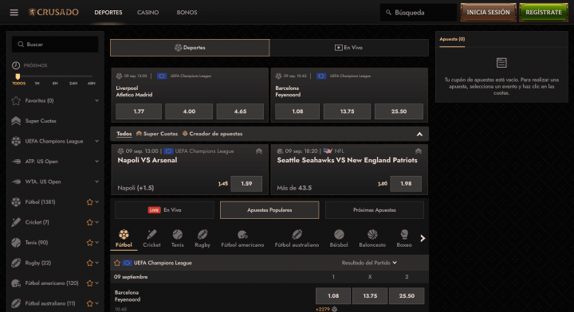The height and width of the screenshot is (312, 574).
Task: Select Fútbol americano in sport carousel
Action: [242, 239]
